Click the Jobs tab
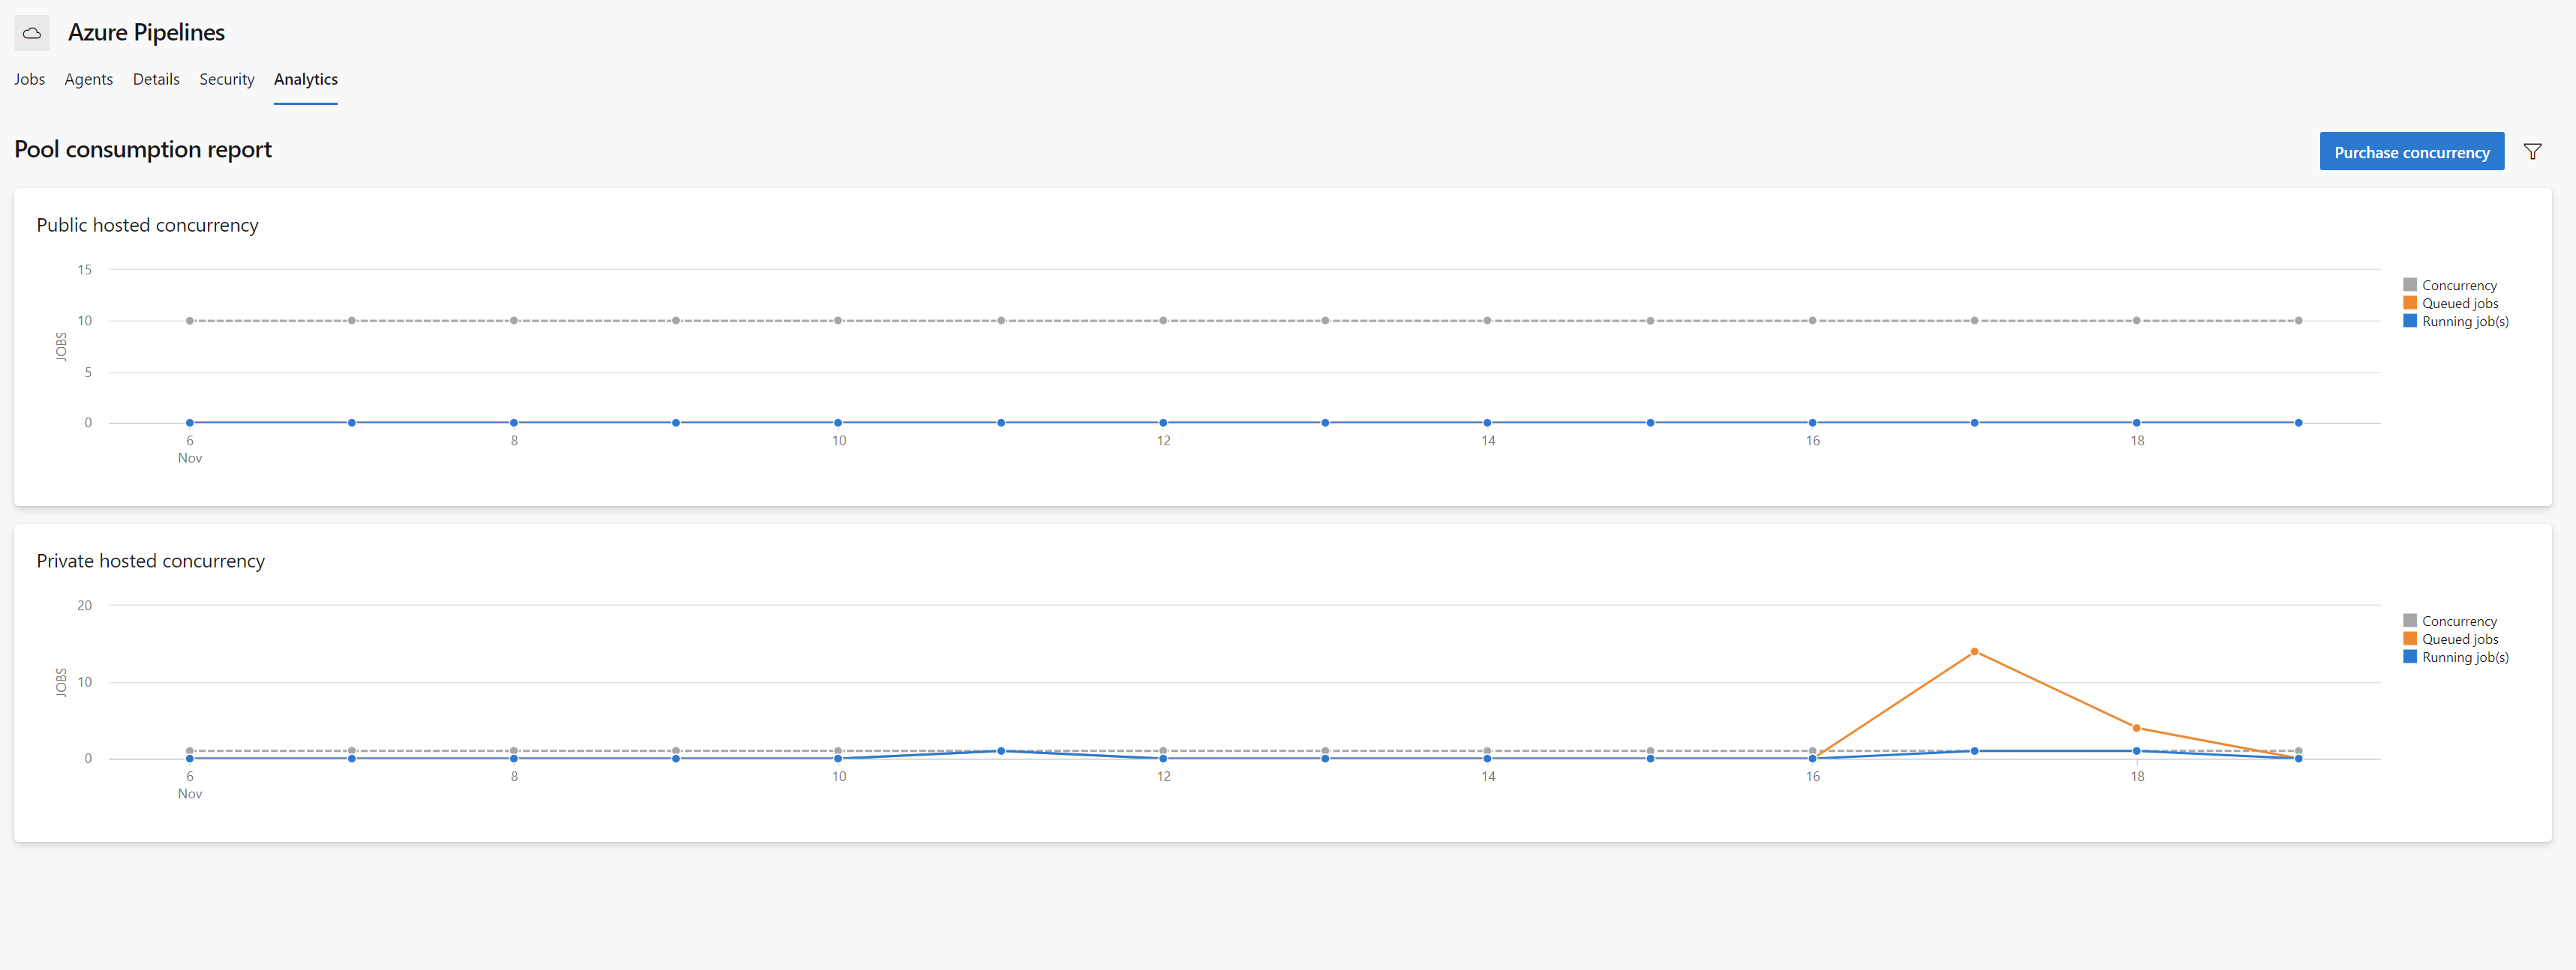 click(28, 77)
